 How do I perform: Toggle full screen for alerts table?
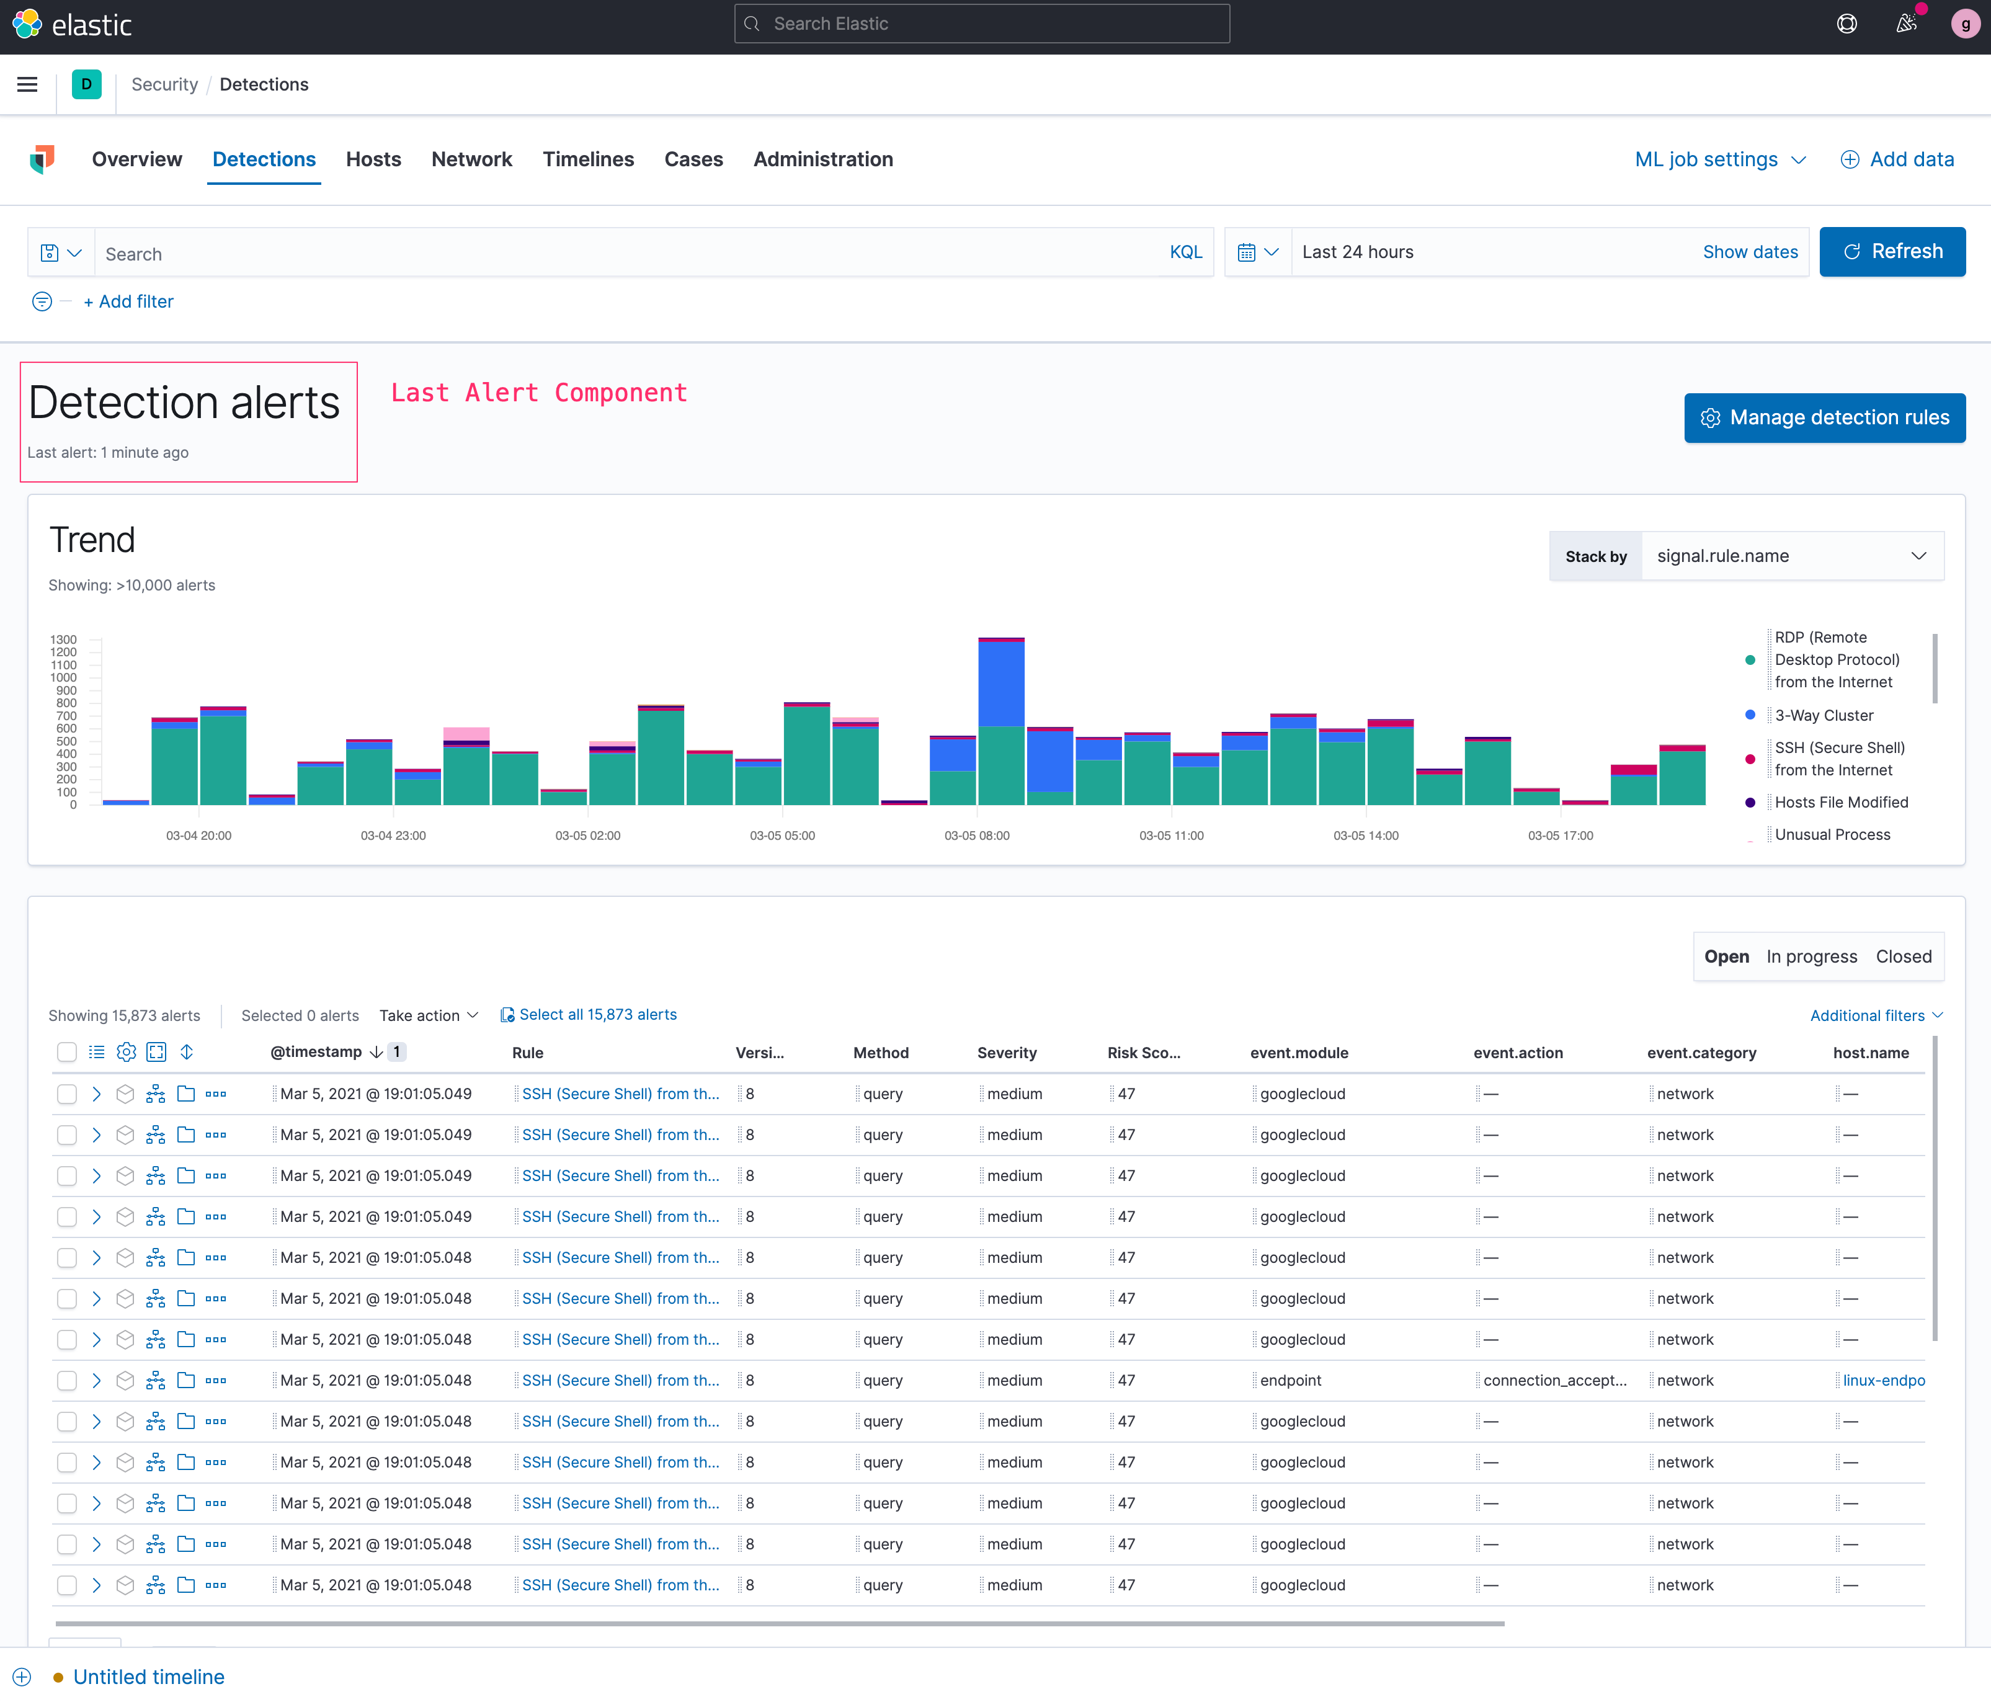pos(157,1053)
